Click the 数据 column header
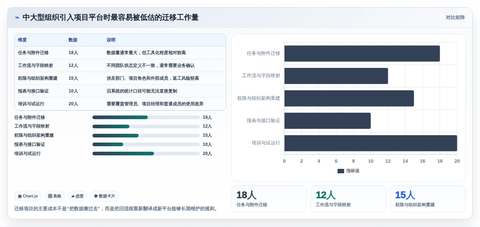480x227 pixels. pyautogui.click(x=73, y=40)
